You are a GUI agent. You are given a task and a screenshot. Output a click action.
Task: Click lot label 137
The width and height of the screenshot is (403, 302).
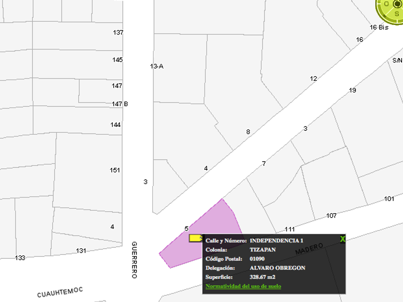point(118,33)
